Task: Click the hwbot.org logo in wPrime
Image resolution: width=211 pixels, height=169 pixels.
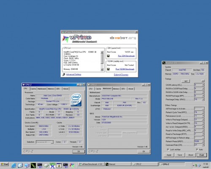Action: pos(123,38)
